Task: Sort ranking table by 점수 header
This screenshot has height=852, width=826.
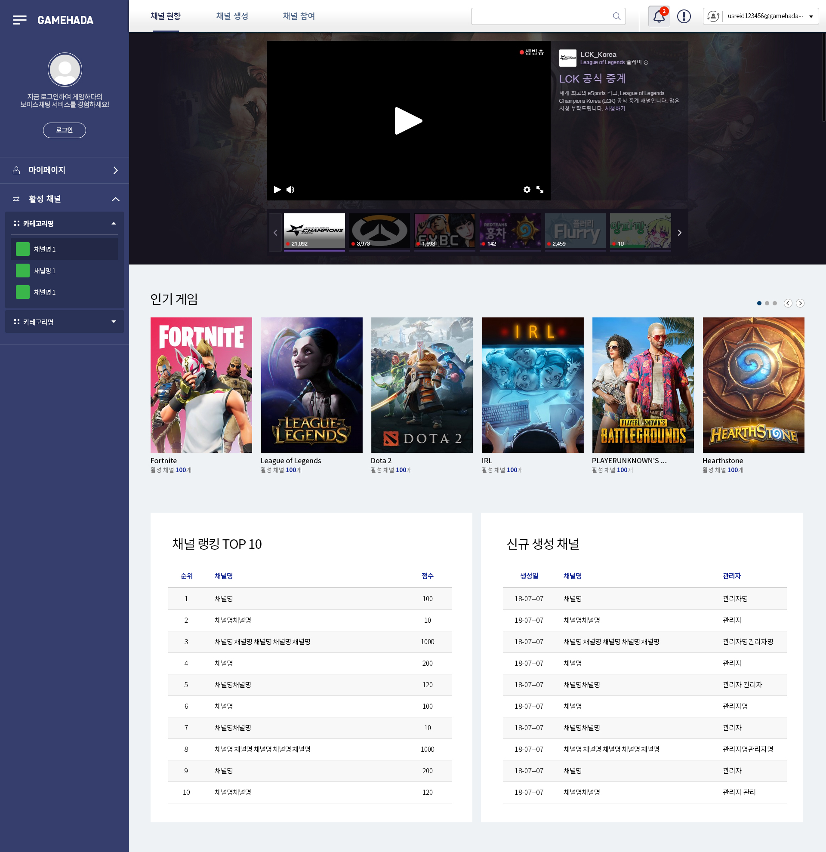Action: (427, 575)
